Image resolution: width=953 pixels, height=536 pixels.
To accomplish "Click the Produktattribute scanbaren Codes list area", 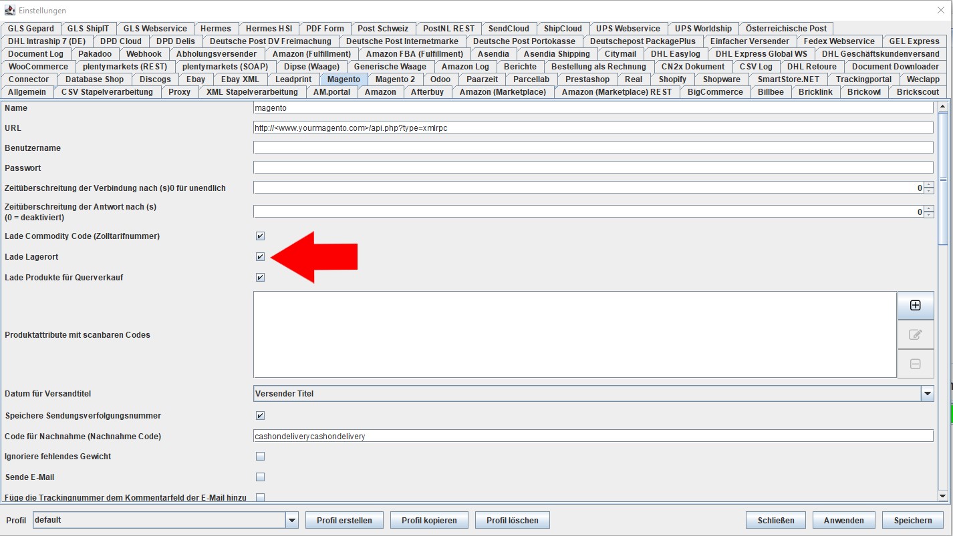I will pyautogui.click(x=575, y=334).
